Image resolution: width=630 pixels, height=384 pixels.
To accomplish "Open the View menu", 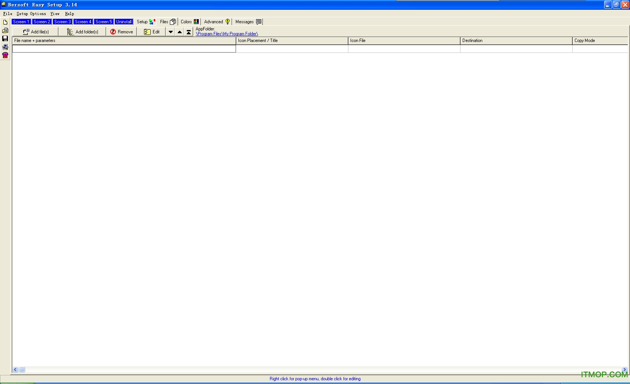I will (x=55, y=13).
